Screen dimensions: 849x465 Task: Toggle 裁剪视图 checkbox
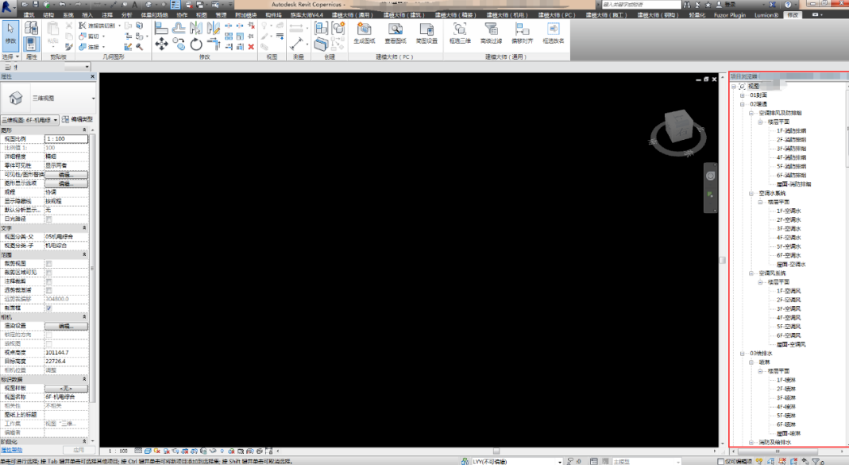pyautogui.click(x=48, y=264)
